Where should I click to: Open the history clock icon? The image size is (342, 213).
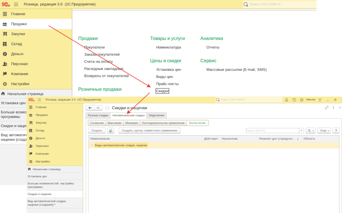pyautogui.click(x=294, y=100)
